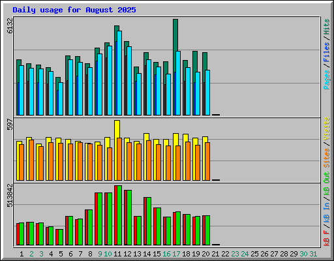The height and width of the screenshot is (261, 334).
Task: Click the cyan files bar for day 11
Action: click(x=119, y=73)
